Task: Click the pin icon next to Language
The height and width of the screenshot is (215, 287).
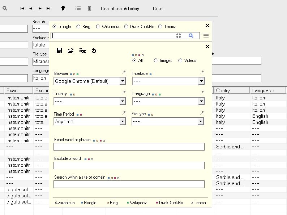Action: (202, 93)
